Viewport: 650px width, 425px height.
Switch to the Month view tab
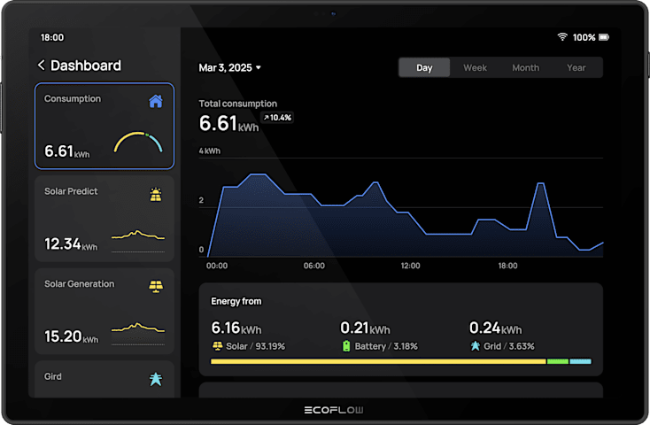pyautogui.click(x=525, y=68)
